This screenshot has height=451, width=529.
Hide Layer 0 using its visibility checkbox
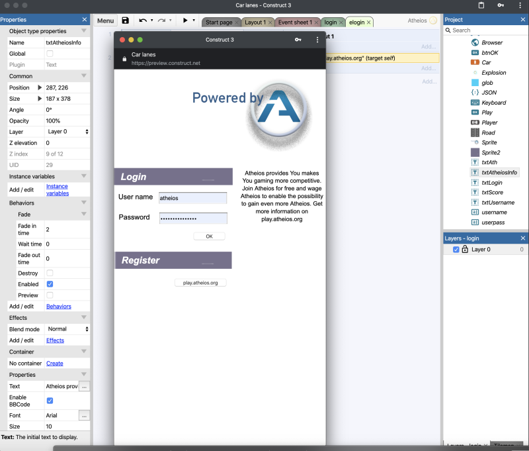456,250
